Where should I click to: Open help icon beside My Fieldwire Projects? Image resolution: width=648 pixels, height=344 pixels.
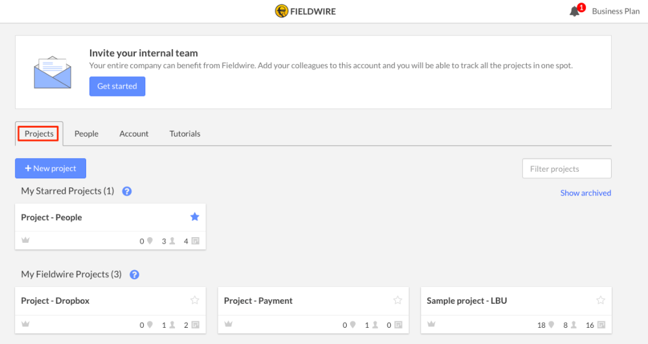tap(134, 275)
